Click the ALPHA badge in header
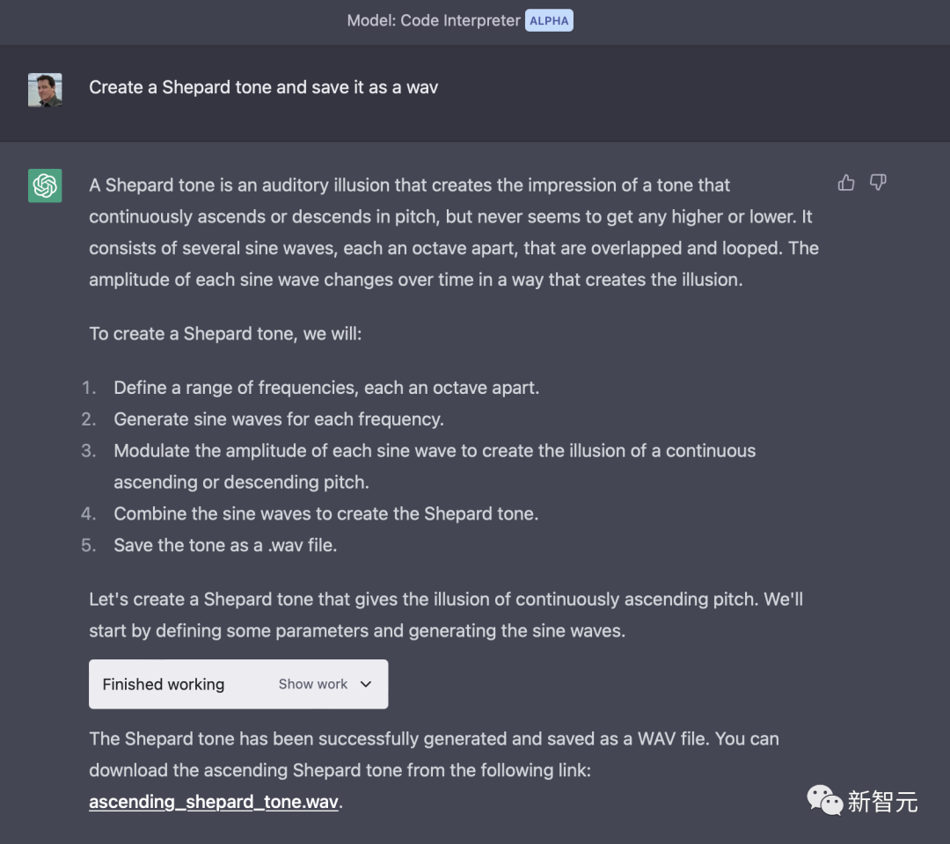The image size is (950, 844). tap(549, 20)
